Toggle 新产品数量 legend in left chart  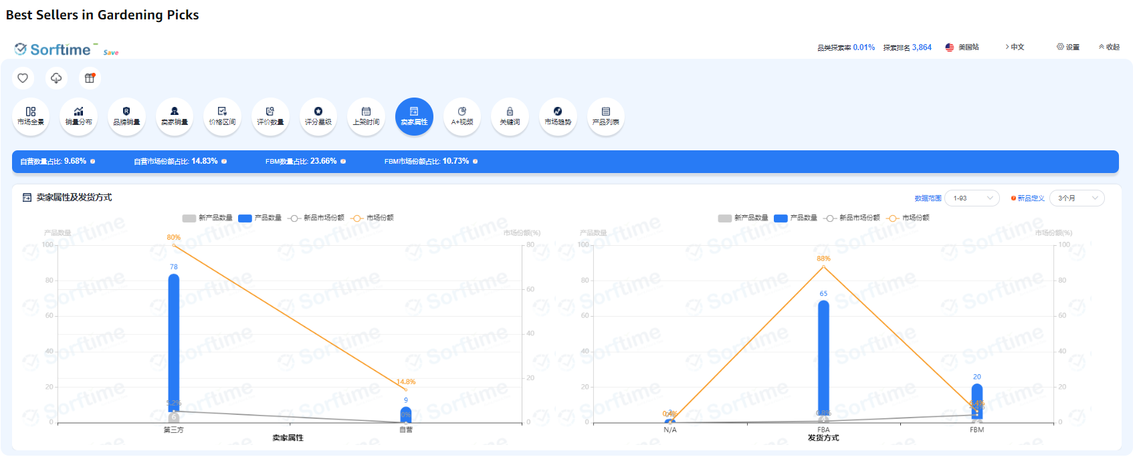207,218
